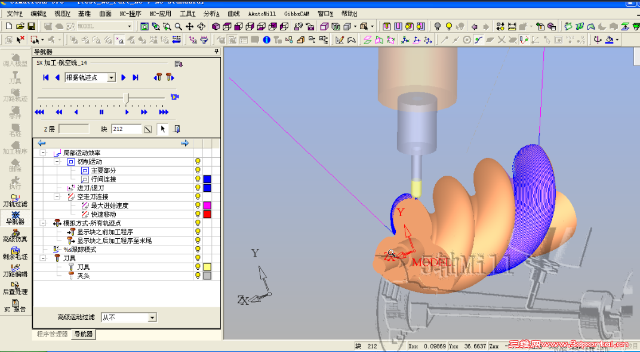Click the solid purple shaded cube icon
The width and height of the screenshot is (640, 352).
[216, 26]
